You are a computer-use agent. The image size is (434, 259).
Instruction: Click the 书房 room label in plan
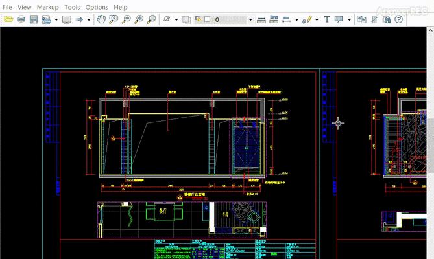[x=225, y=214]
